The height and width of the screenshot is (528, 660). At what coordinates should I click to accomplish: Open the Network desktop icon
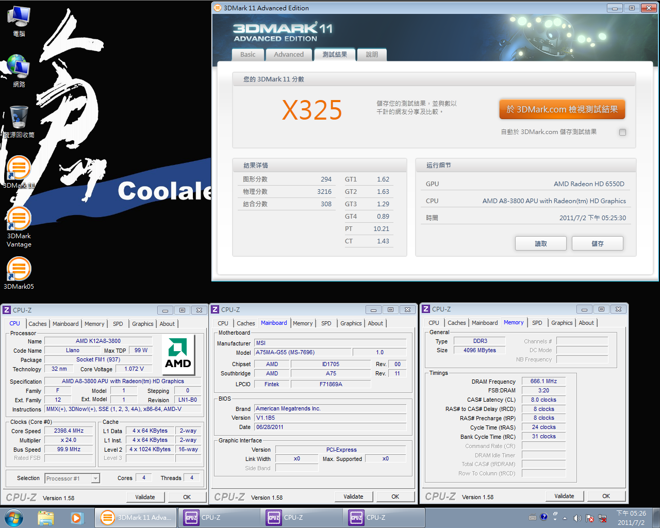point(19,71)
